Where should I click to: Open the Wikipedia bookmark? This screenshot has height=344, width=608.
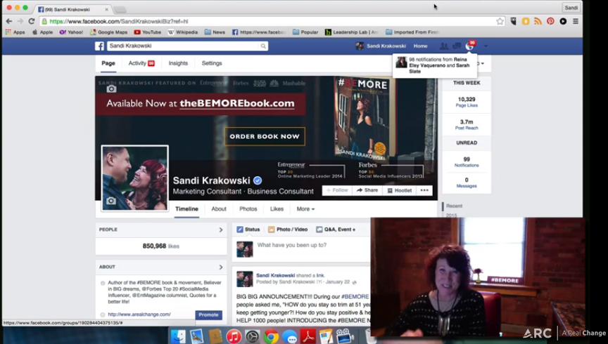tap(183, 32)
